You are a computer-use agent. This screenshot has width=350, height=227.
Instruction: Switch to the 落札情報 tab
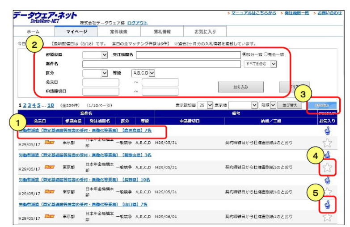click(162, 31)
